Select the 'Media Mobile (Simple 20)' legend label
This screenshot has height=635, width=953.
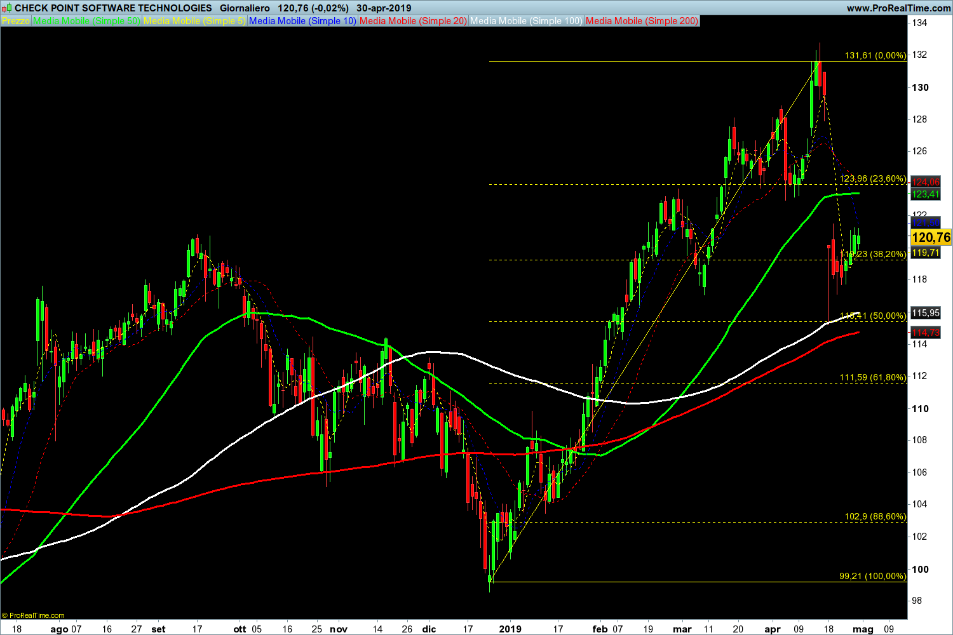(414, 21)
